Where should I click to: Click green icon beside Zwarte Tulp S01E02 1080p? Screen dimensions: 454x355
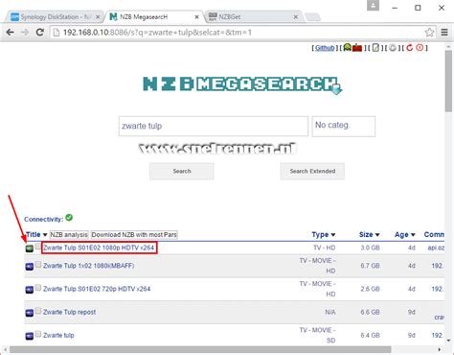pyautogui.click(x=30, y=248)
